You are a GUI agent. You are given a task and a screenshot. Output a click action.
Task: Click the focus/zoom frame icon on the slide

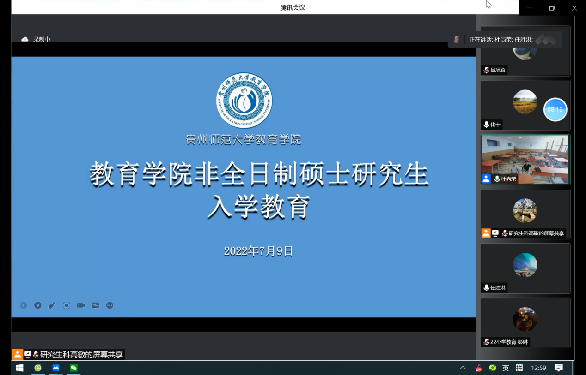point(67,305)
